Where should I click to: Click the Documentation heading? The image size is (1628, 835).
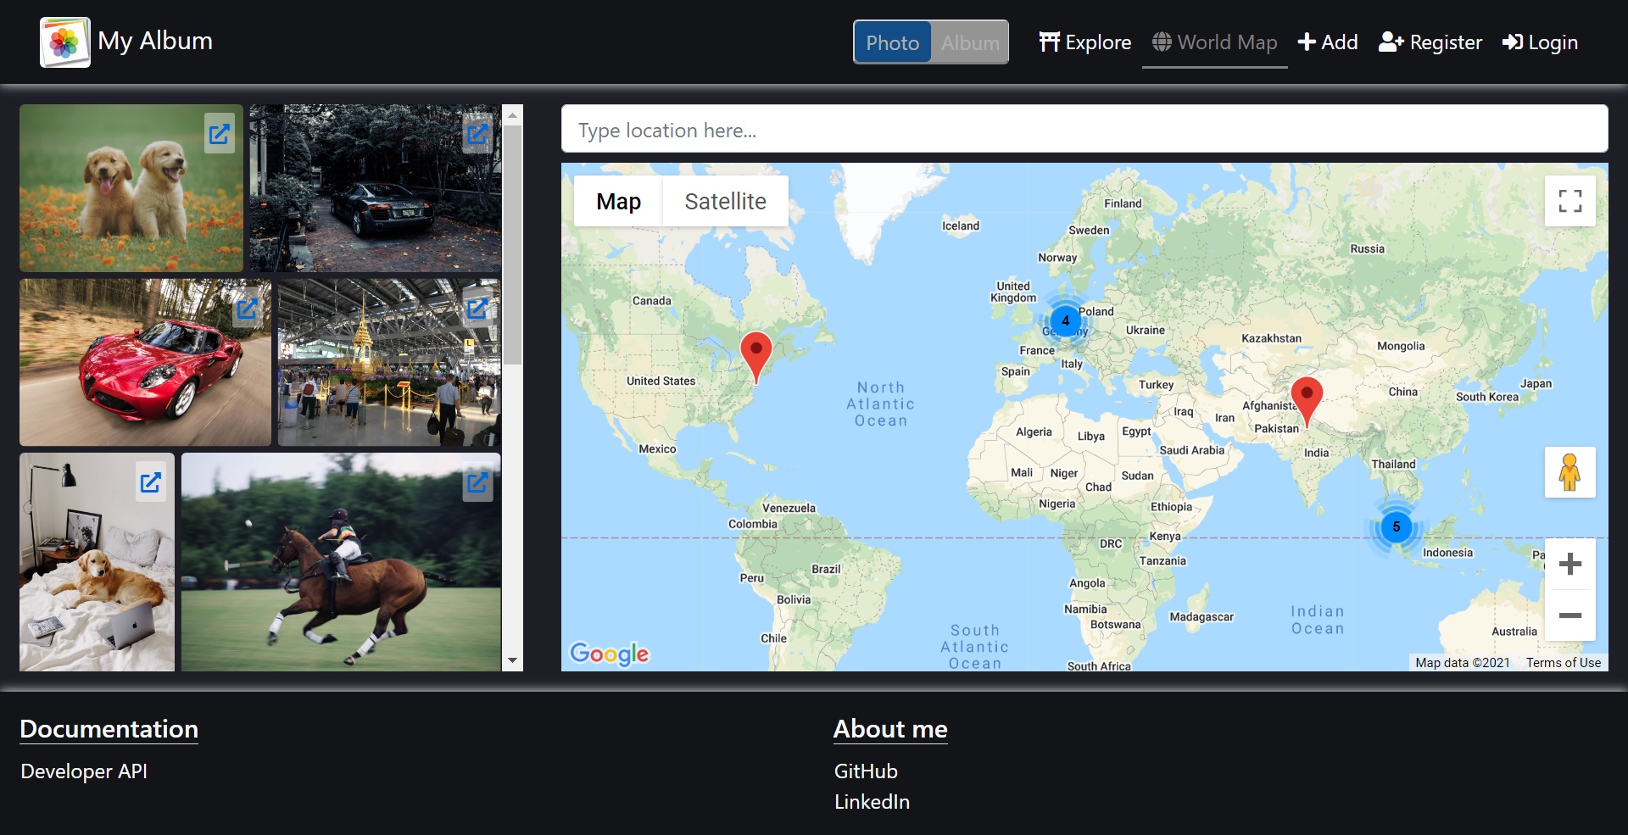pyautogui.click(x=109, y=729)
